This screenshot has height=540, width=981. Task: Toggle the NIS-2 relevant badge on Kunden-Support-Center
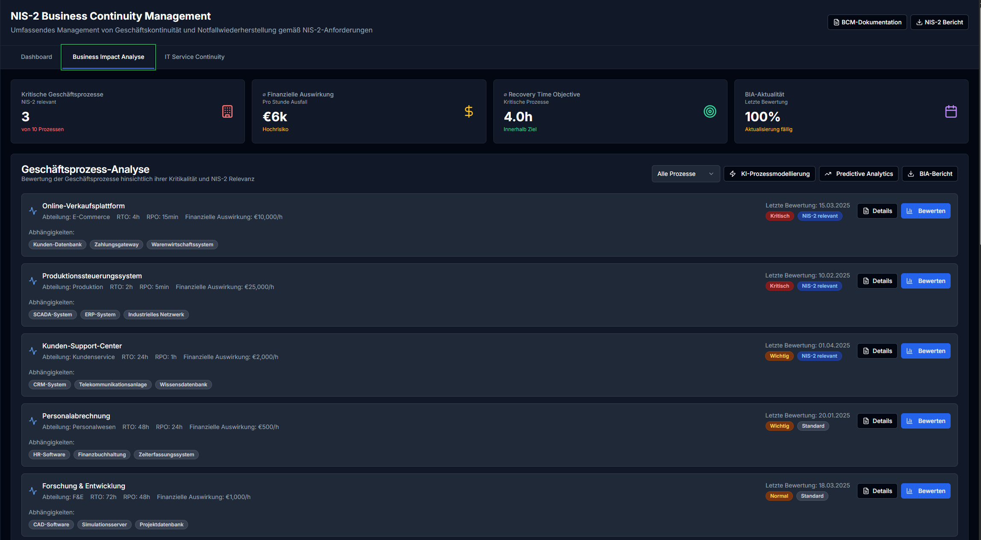(x=819, y=356)
